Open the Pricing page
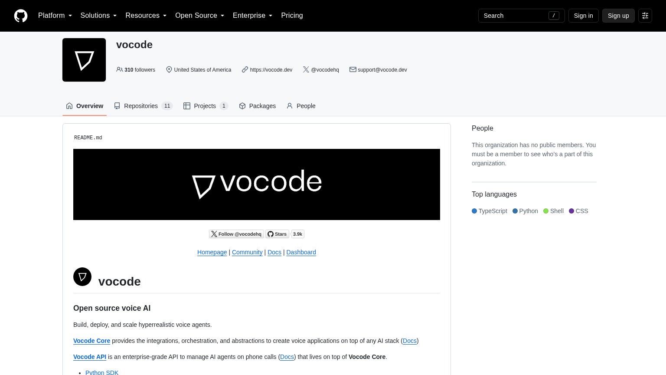 pos(292,16)
